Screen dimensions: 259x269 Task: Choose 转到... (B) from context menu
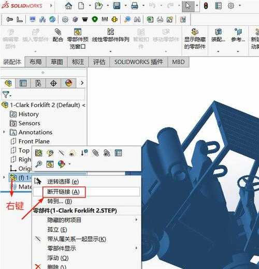(87, 201)
